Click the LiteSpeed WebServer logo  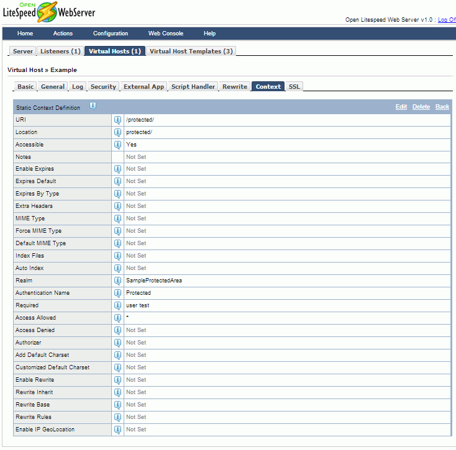click(49, 12)
